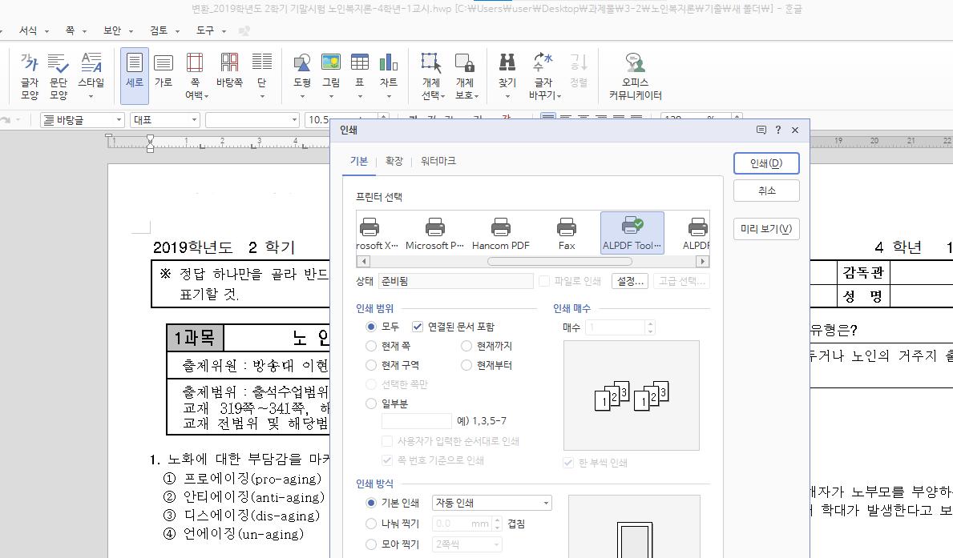Click the indent marker on horizontal ruler
Screen dimensions: 953x558
point(150,143)
